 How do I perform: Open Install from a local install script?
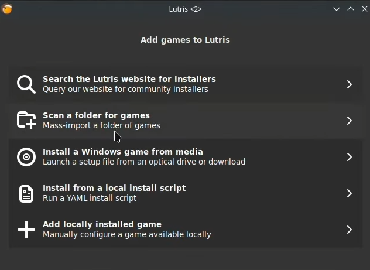(185, 193)
